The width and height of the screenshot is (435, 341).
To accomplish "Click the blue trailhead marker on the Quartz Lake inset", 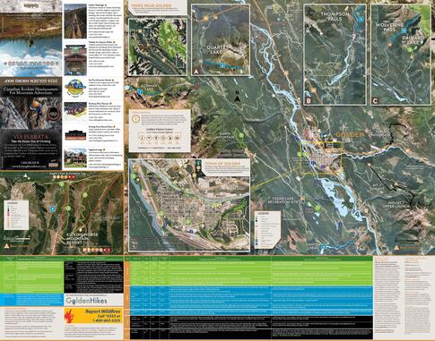I will click(x=222, y=64).
